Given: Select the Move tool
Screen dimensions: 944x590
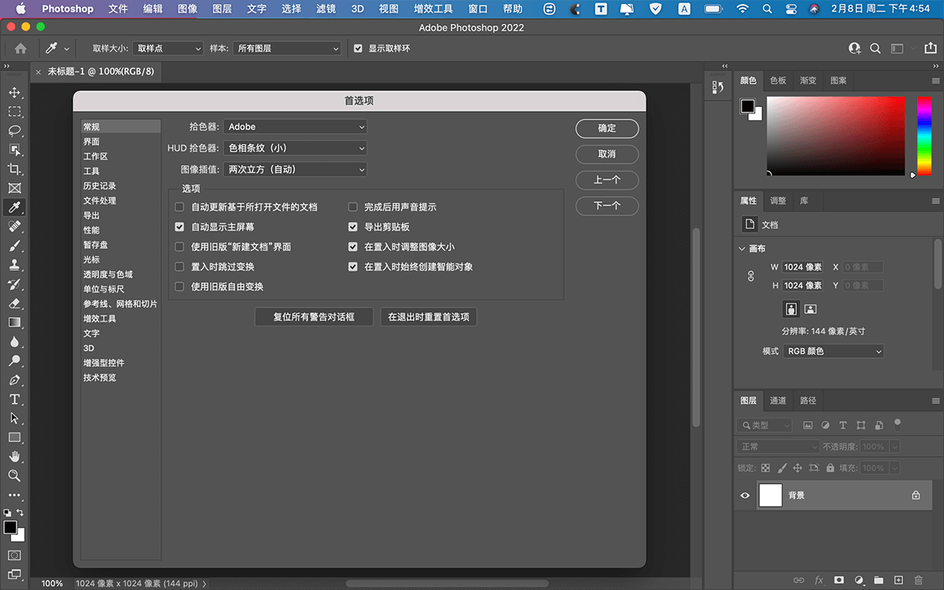Looking at the screenshot, I should click(14, 93).
